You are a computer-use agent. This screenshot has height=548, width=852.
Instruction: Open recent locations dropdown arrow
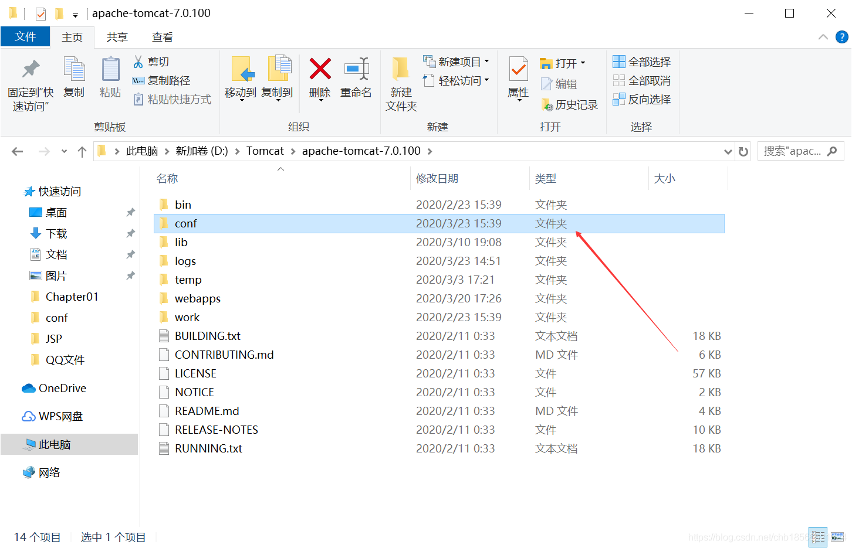pyautogui.click(x=64, y=151)
